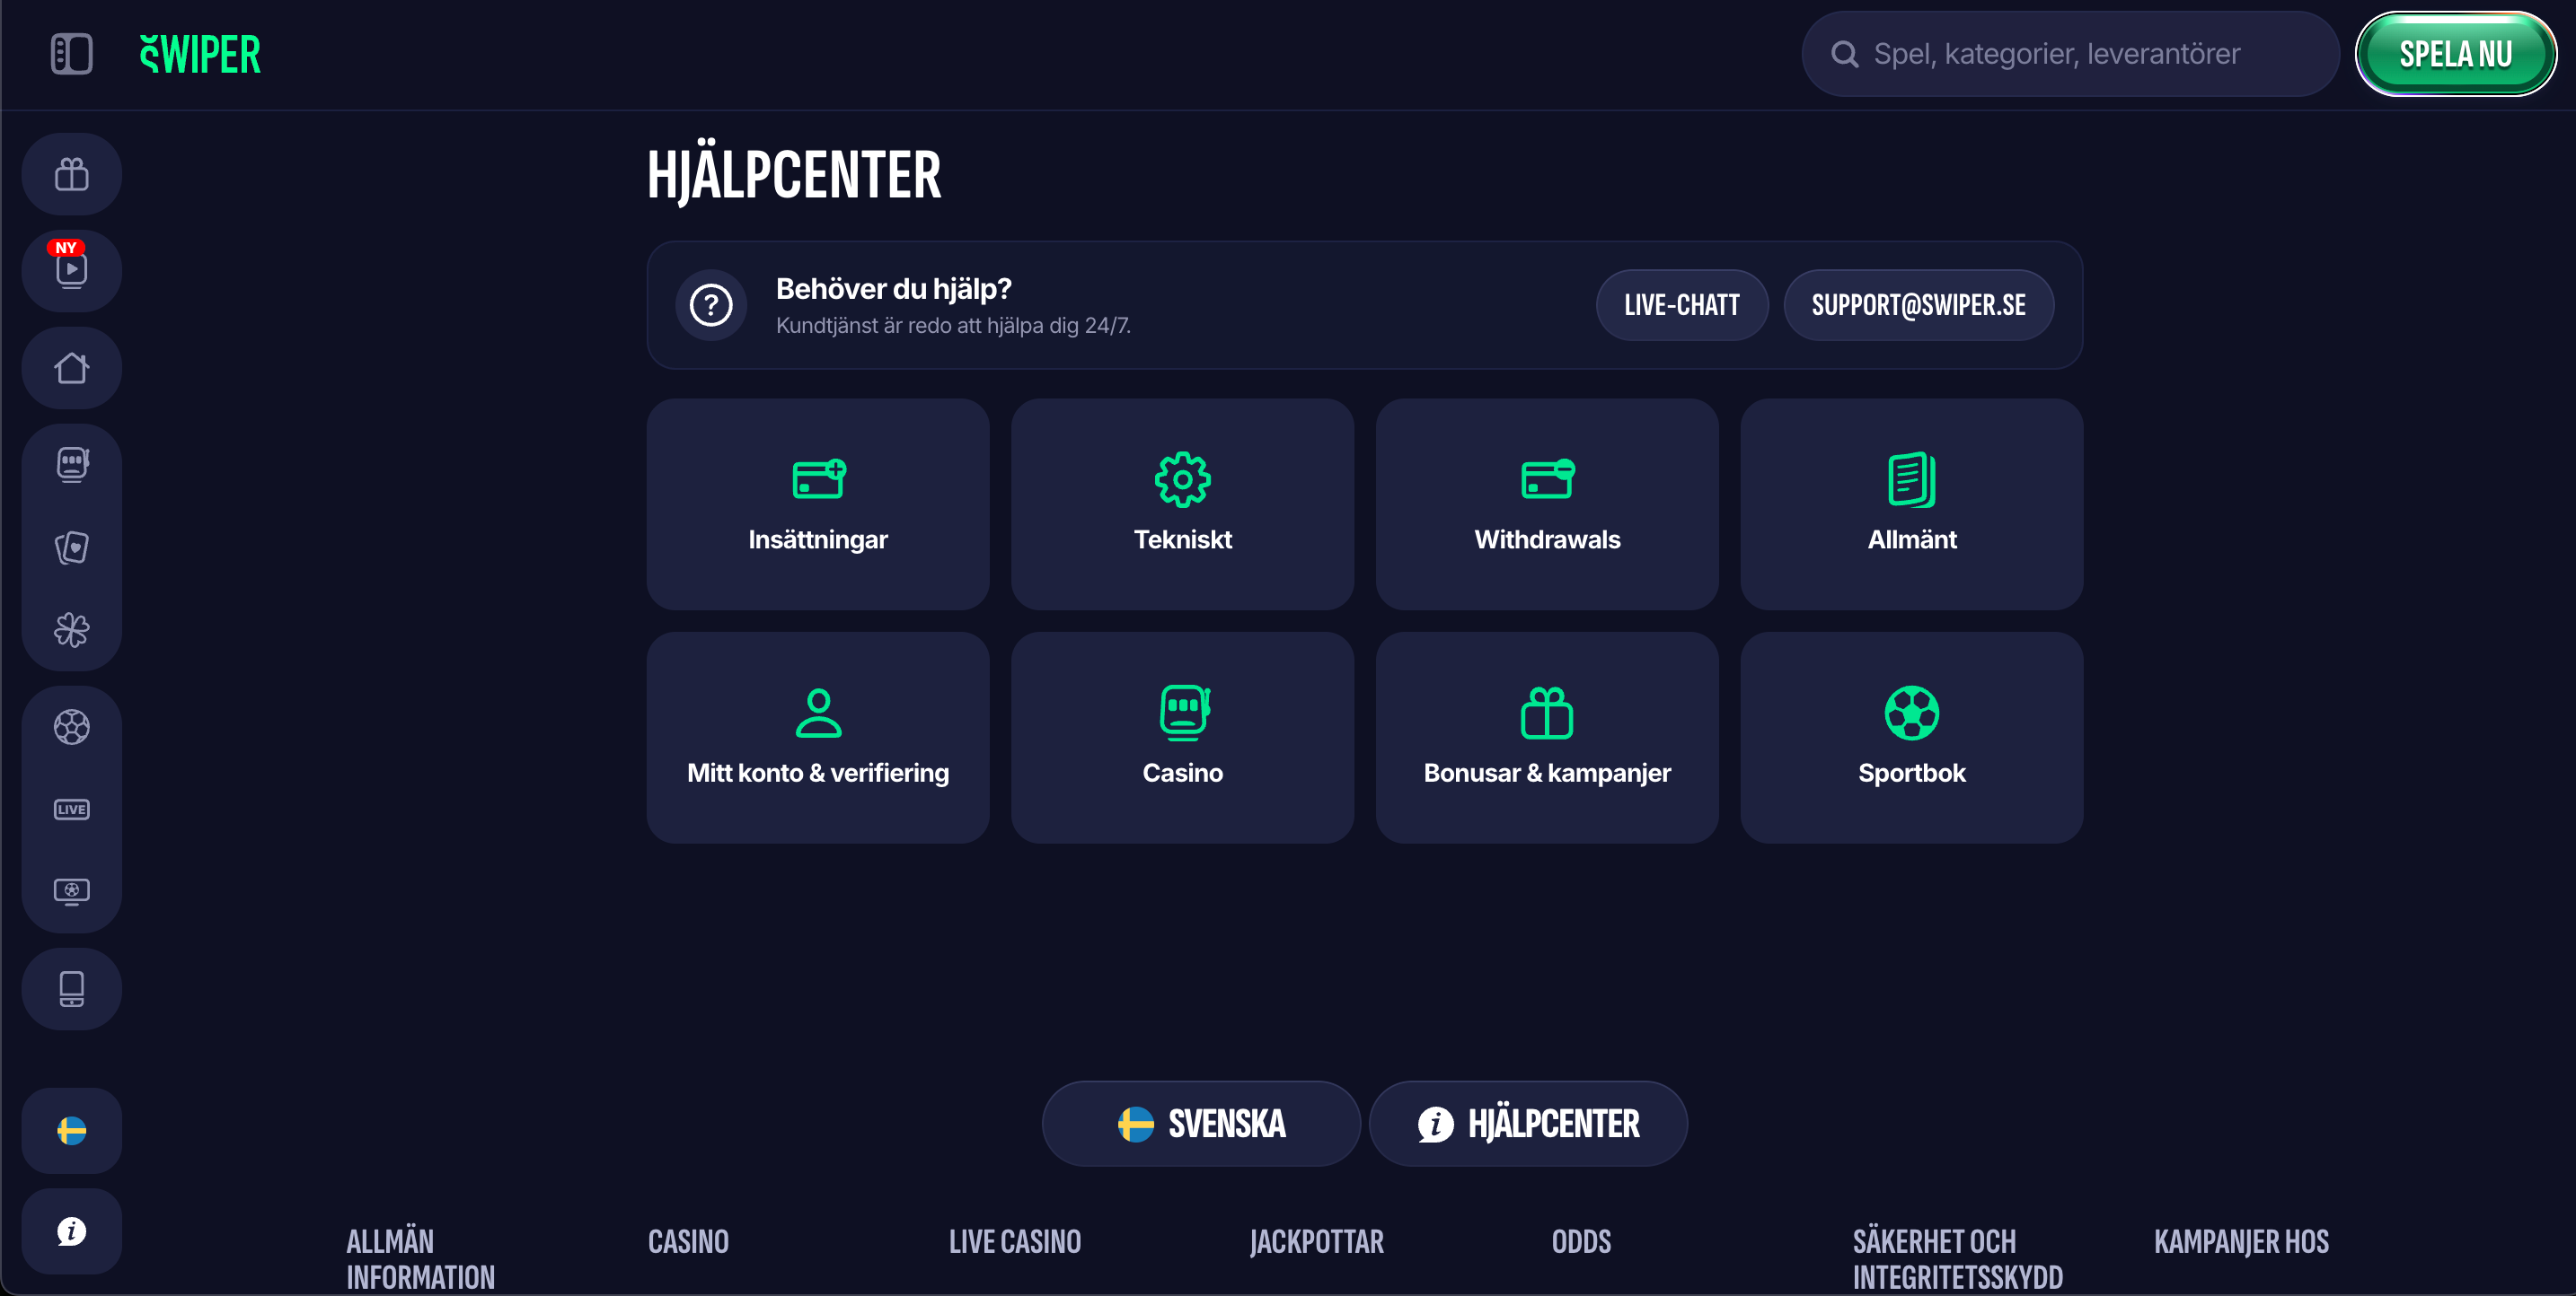The width and height of the screenshot is (2576, 1296).
Task: Open the SVENSKA language dropdown
Action: pos(1201,1125)
